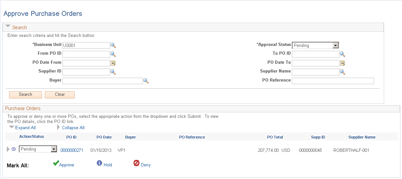Click PO Total column header

click(x=275, y=137)
